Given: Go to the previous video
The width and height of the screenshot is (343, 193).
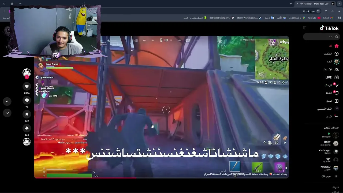Looking at the screenshot, I should point(7,101).
